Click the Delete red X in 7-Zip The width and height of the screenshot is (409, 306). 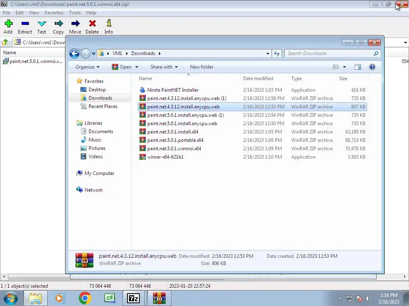click(92, 27)
